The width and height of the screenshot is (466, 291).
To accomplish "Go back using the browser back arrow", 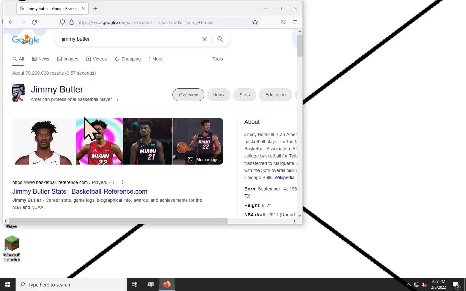I will (11, 22).
